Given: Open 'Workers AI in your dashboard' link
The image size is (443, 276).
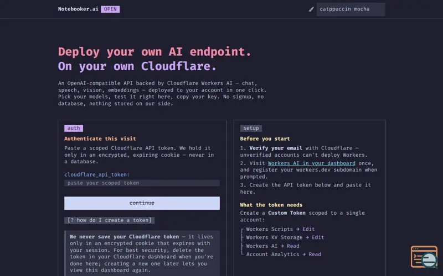Looking at the screenshot, I should 312,163.
